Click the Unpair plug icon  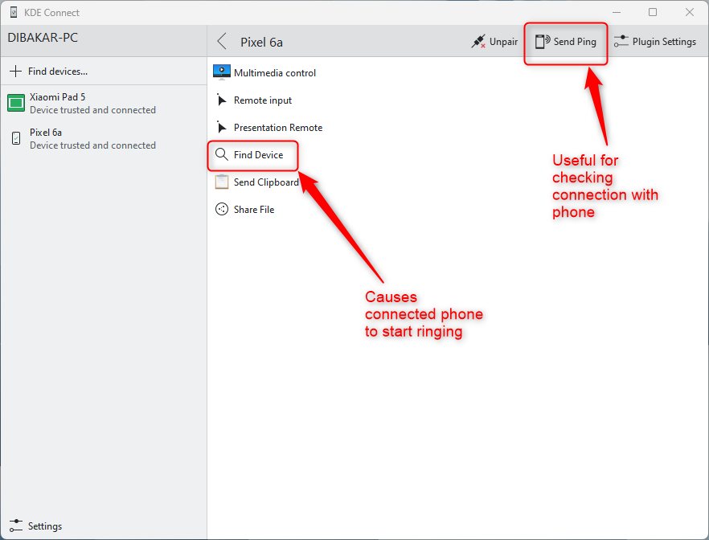478,42
